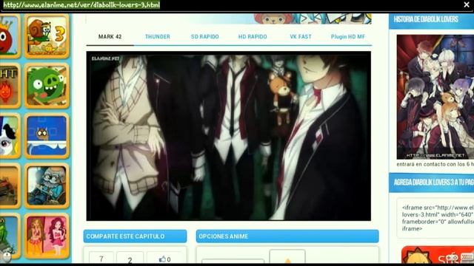Click the COMPARTE ESTE CAPITULO header
This screenshot has height=266, width=474.
[x=135, y=236]
